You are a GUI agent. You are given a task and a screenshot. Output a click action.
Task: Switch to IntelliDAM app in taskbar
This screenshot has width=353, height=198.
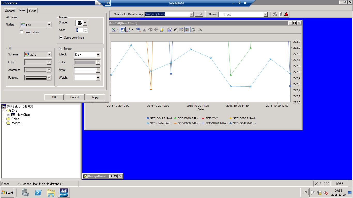click(64, 192)
